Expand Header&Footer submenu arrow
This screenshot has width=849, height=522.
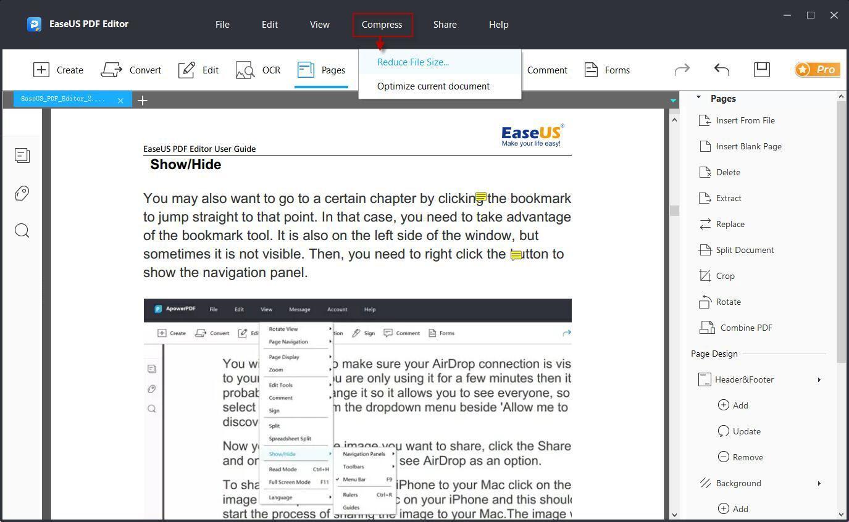point(819,379)
